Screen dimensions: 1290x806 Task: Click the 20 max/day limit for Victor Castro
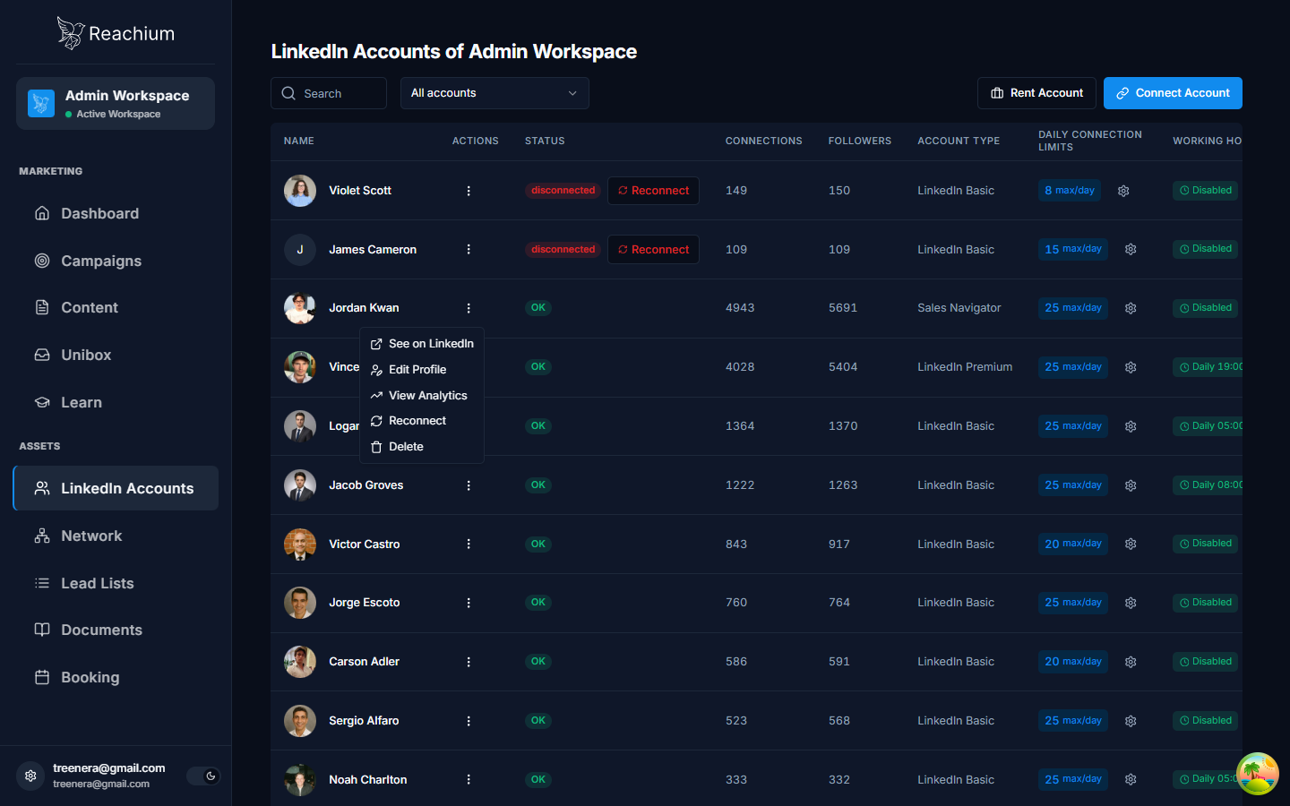tap(1073, 544)
